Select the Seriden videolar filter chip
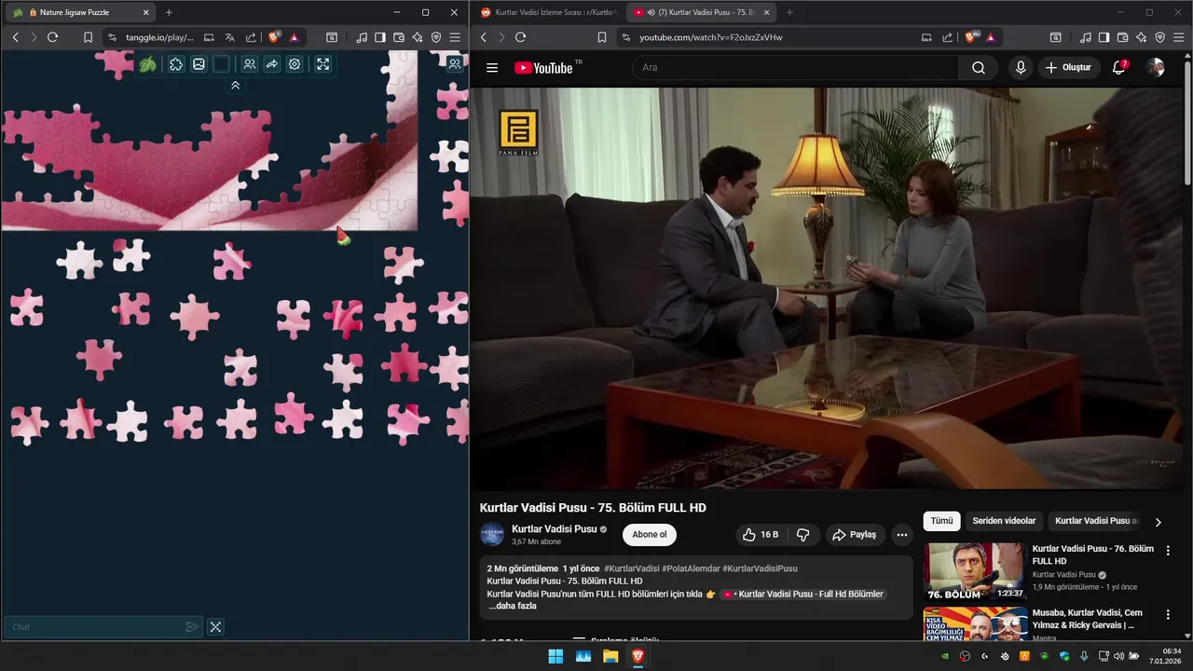Image resolution: width=1193 pixels, height=671 pixels. click(1004, 521)
